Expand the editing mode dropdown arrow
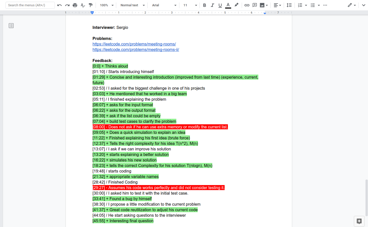The height and width of the screenshot is (227, 368). pyautogui.click(x=355, y=5)
